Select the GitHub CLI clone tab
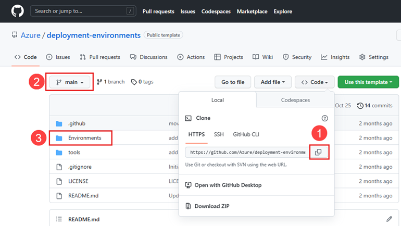401x226 pixels. pos(246,134)
